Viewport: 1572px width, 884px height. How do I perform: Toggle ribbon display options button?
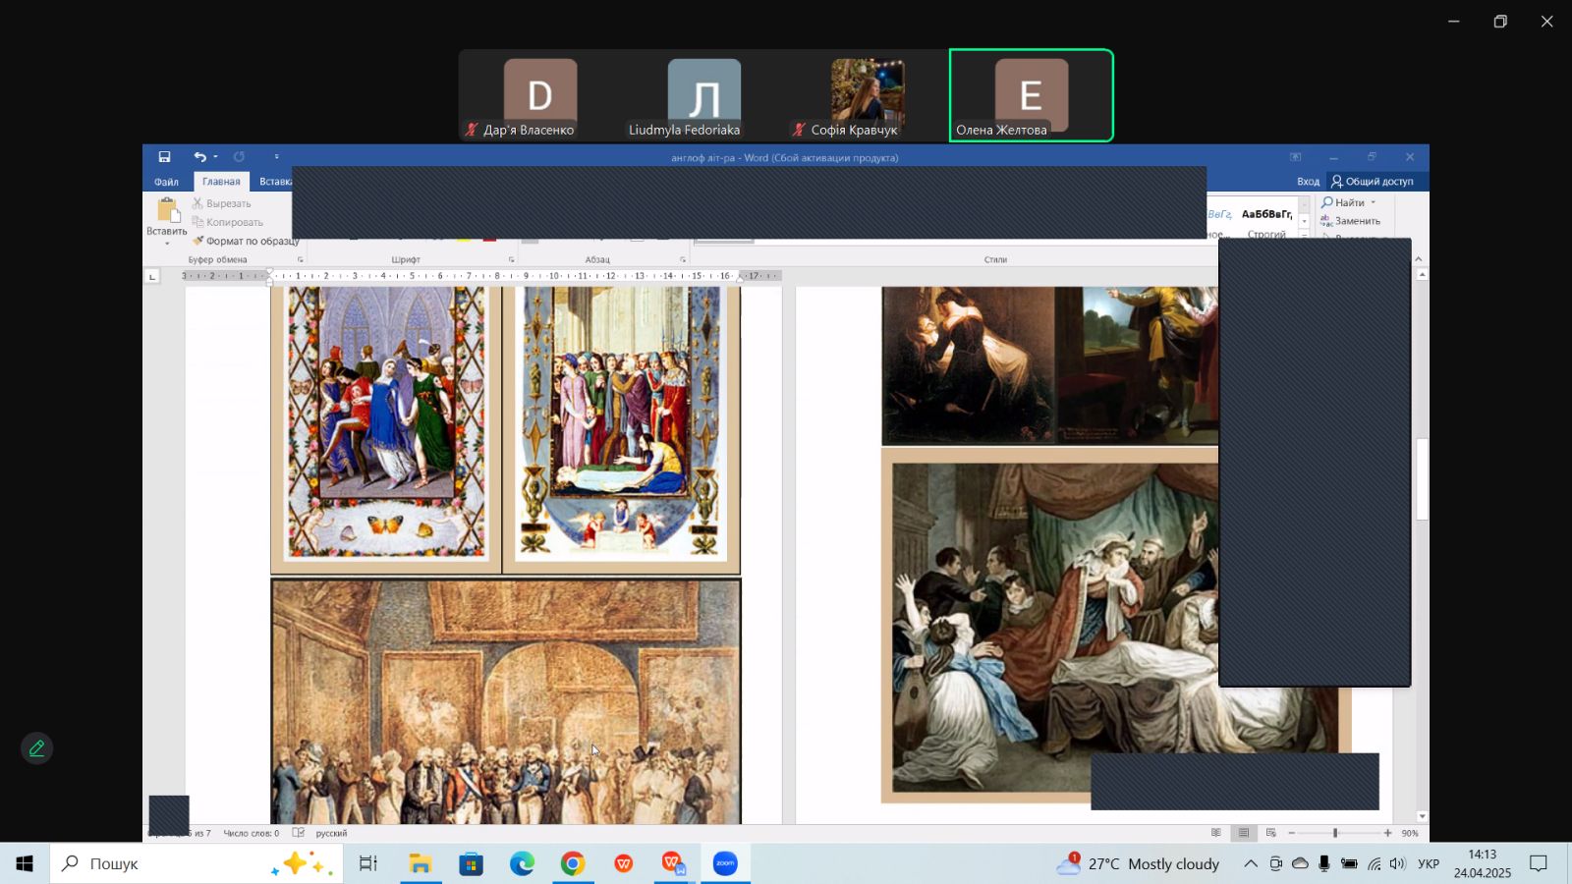pyautogui.click(x=1296, y=157)
